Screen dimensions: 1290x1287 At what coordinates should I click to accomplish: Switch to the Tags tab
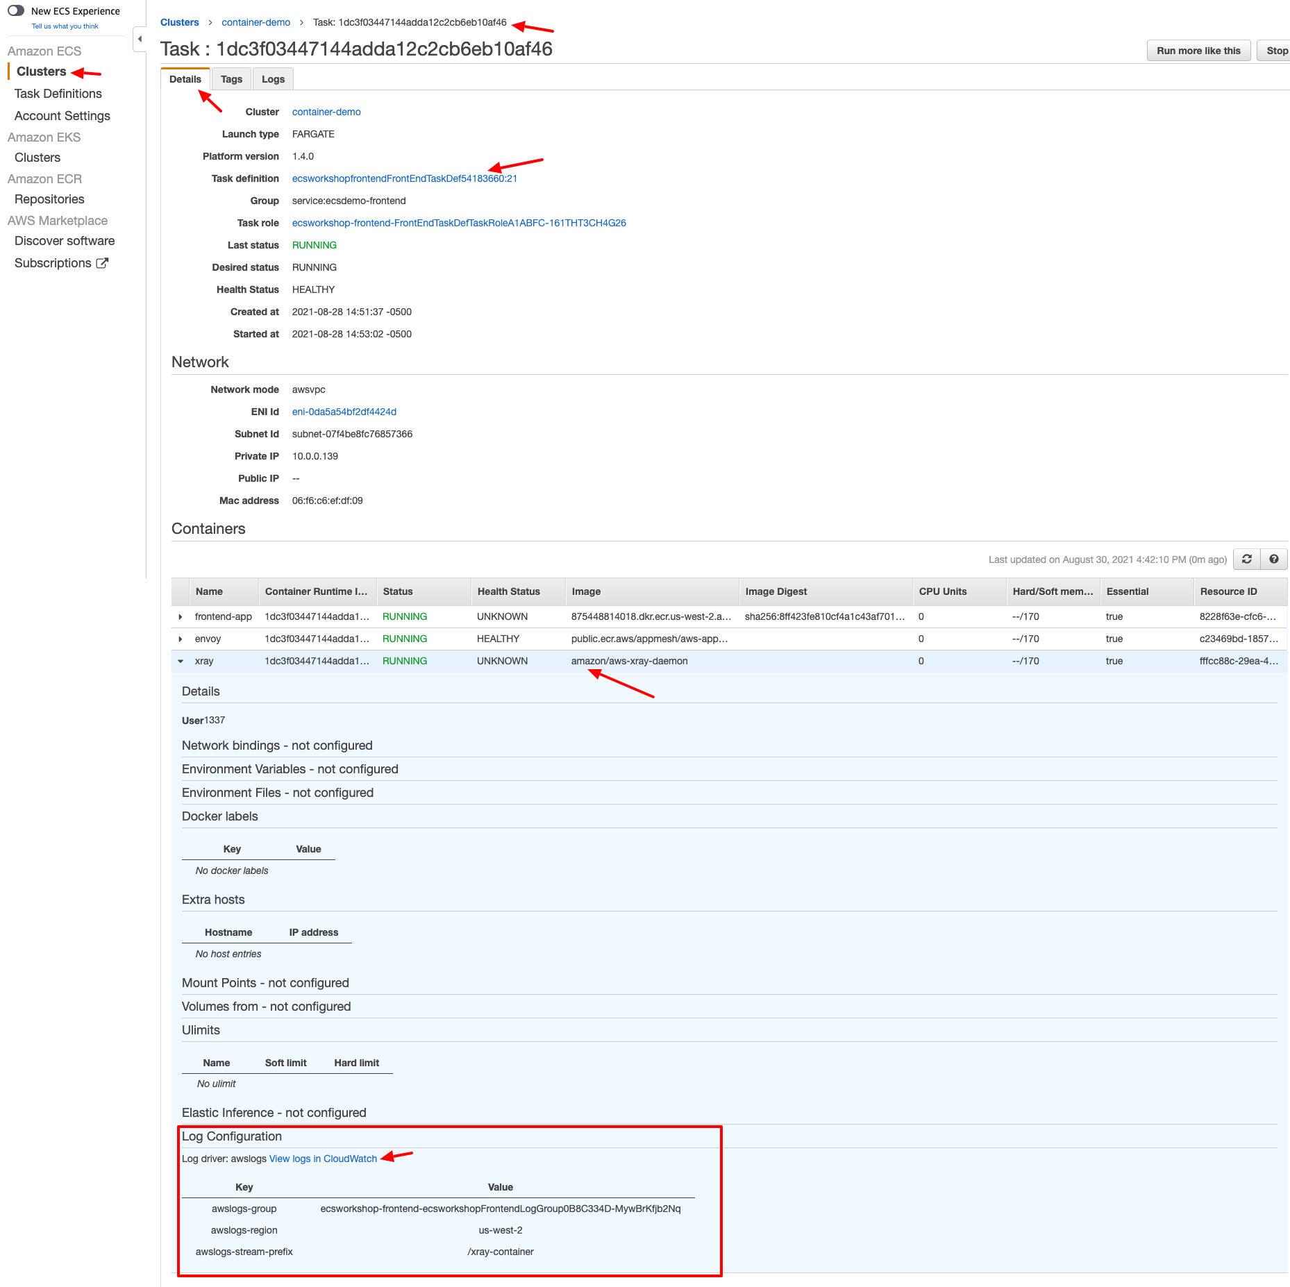click(x=231, y=78)
